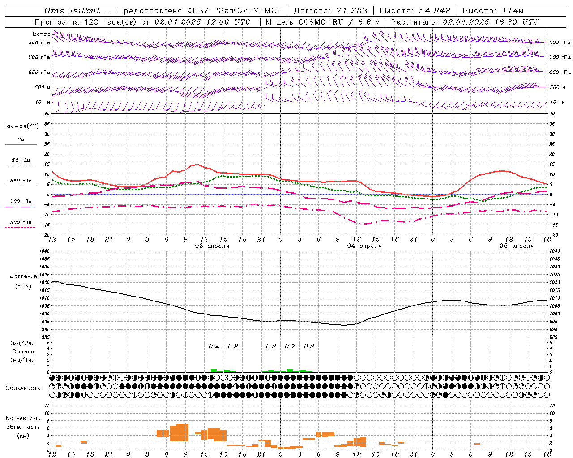Select the 'Предоставлено ФГБУ "ЗапСиб УГМС"' provider text
This screenshot has width=573, height=458.
(199, 11)
